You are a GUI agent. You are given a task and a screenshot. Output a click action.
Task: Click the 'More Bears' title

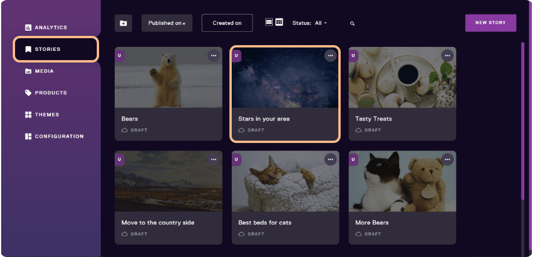(x=372, y=223)
